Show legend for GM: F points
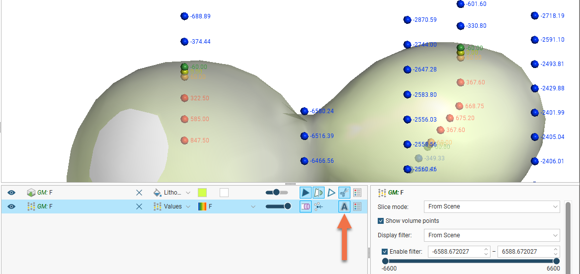This screenshot has height=274, width=580. [357, 206]
